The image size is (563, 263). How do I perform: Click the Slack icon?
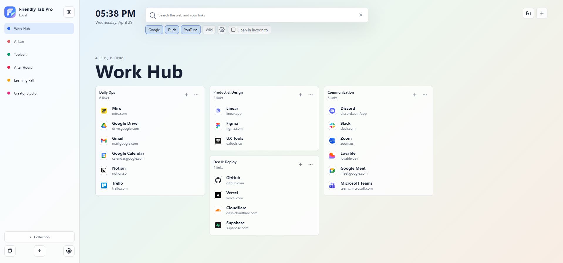tap(332, 126)
